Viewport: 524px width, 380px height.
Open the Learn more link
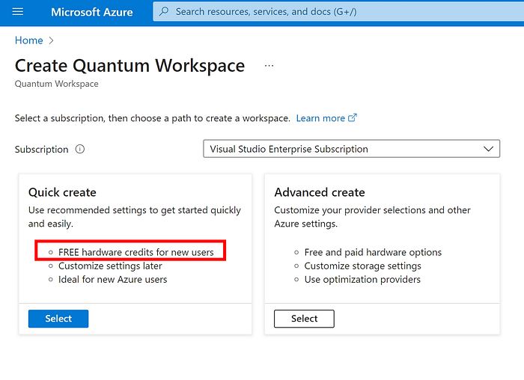(320, 118)
